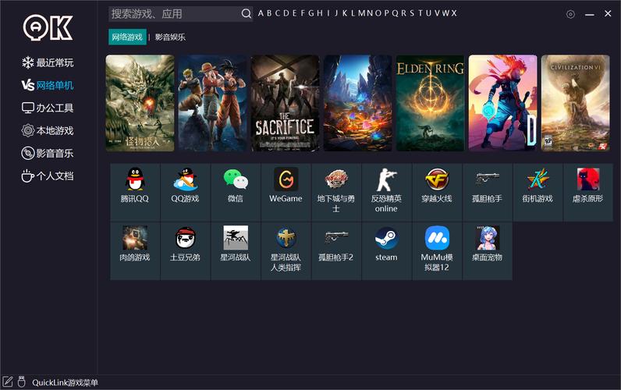Image resolution: width=621 pixels, height=390 pixels.
Task: Open the Dead Cells flaming-head poster
Action: 503,103
